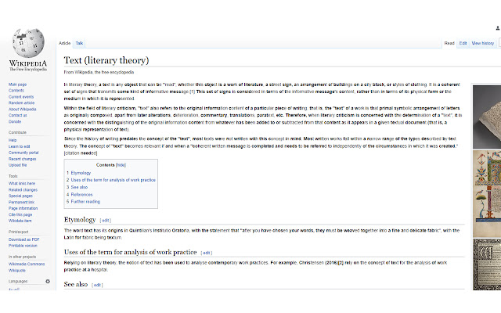This screenshot has width=501, height=313.
Task: Open the View history tab
Action: [x=483, y=43]
